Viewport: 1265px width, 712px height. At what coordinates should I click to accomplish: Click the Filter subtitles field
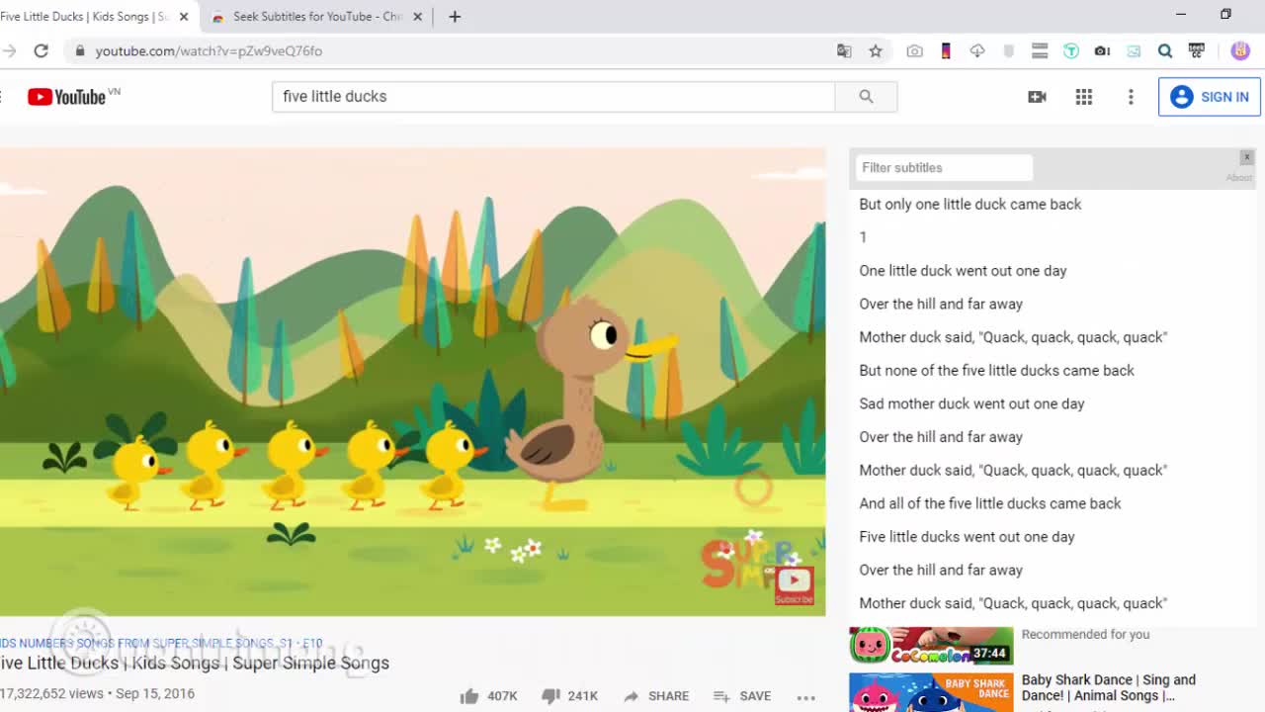(x=944, y=167)
